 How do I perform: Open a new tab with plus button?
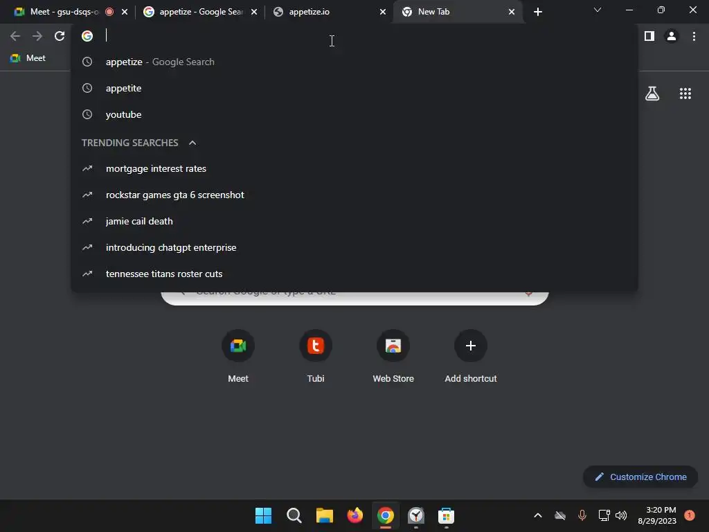coord(537,12)
